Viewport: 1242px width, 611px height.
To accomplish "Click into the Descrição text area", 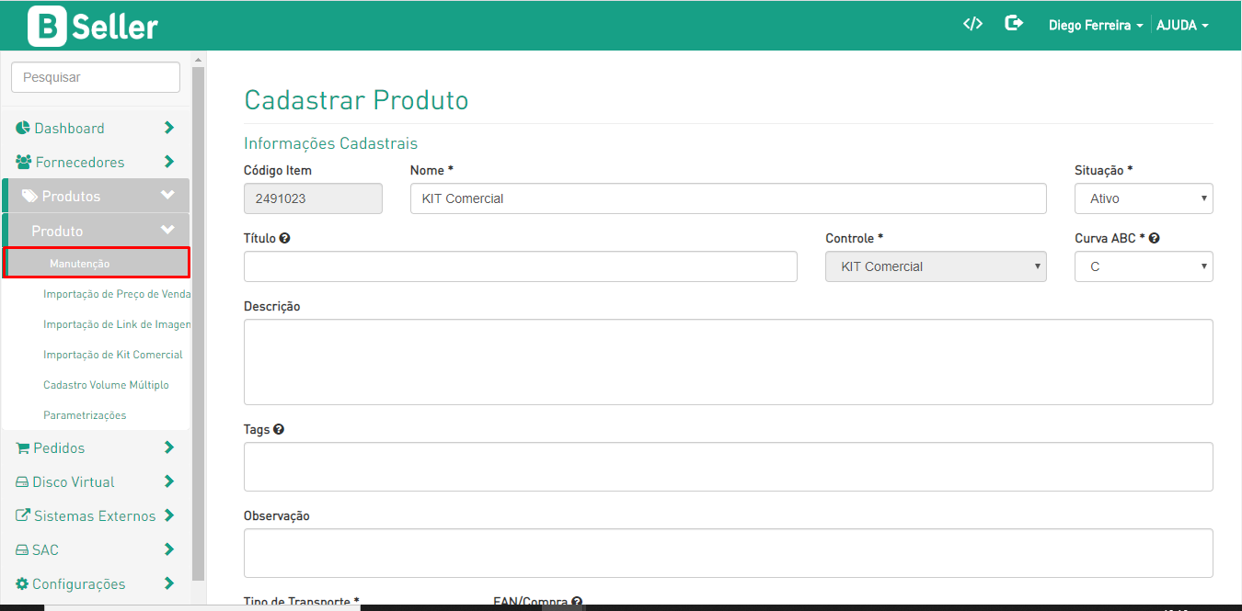I will pos(728,362).
